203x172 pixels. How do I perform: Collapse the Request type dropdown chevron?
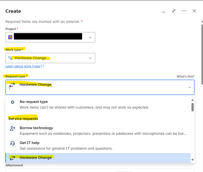(190, 87)
